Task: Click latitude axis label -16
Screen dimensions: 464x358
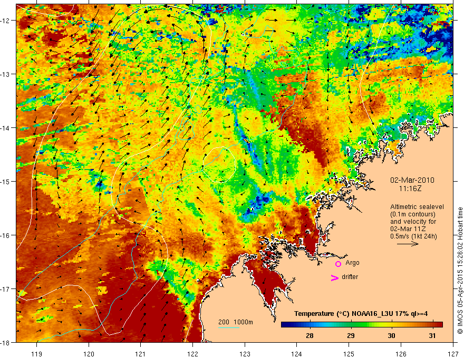Action: pos(6,235)
